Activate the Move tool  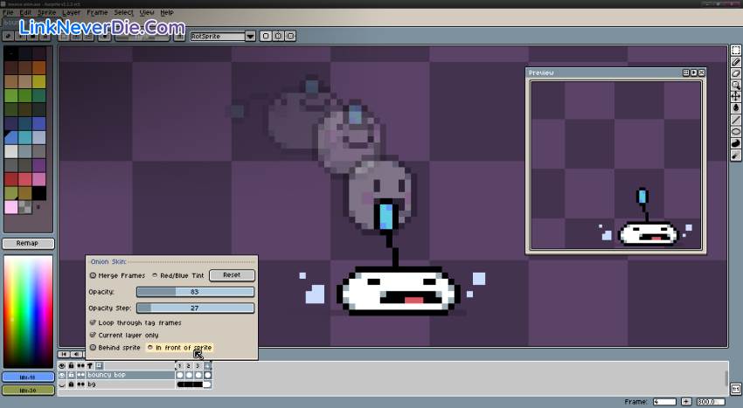tap(736, 96)
